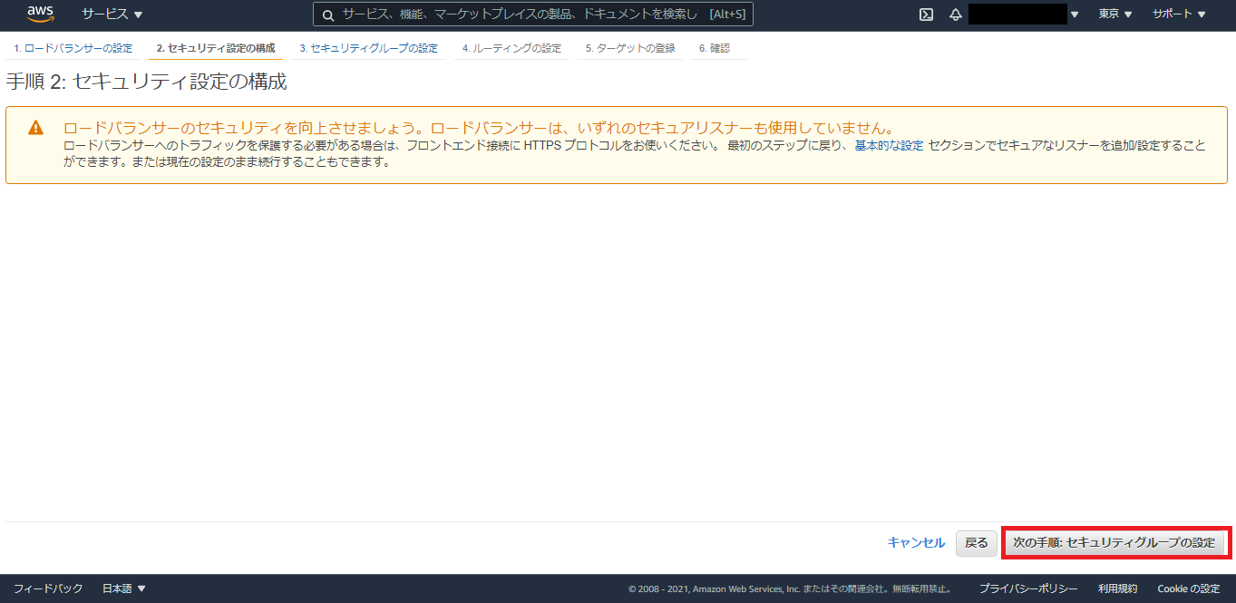The width and height of the screenshot is (1236, 603).
Task: Open the 日本語 language selector
Action: pos(124,588)
